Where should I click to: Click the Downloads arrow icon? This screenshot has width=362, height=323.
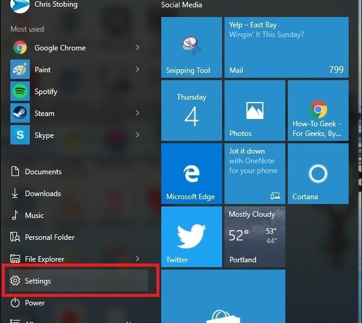(x=15, y=193)
